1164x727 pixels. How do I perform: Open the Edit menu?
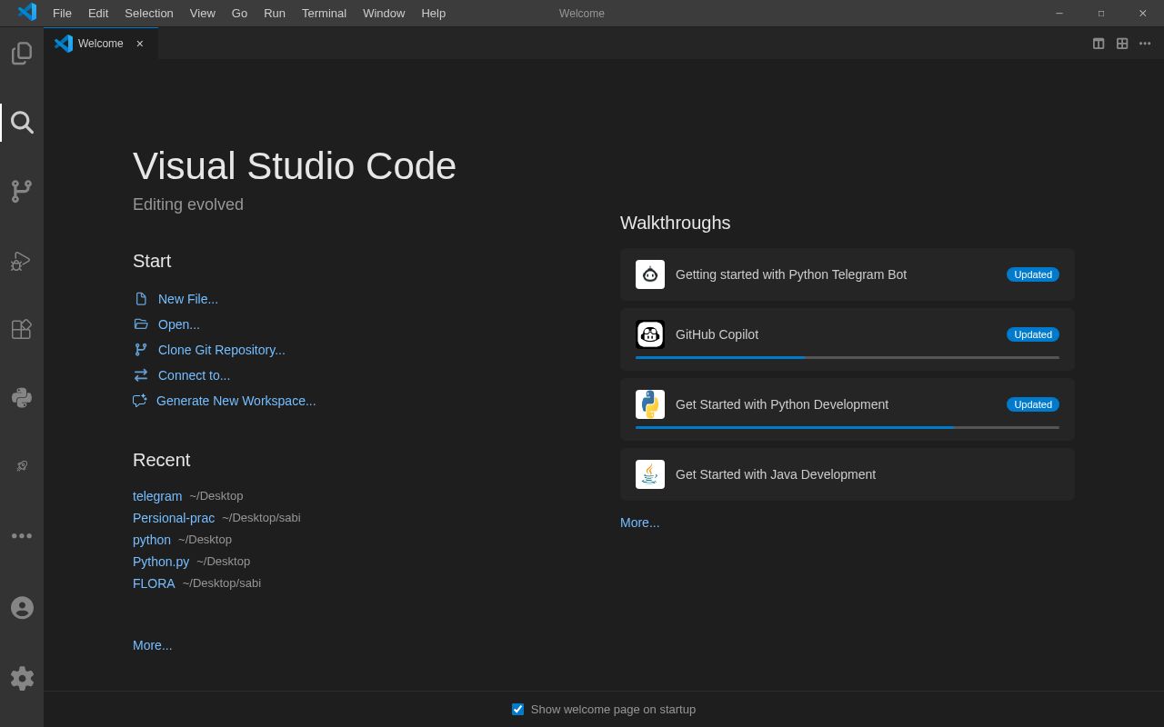pyautogui.click(x=98, y=13)
